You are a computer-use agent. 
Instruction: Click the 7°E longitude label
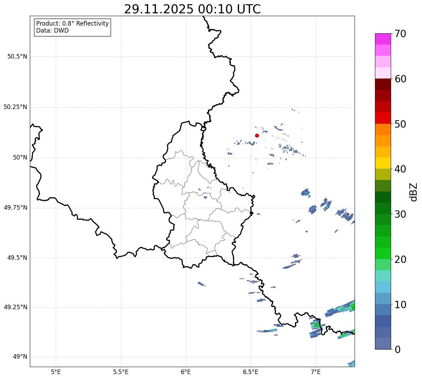pos(316,372)
